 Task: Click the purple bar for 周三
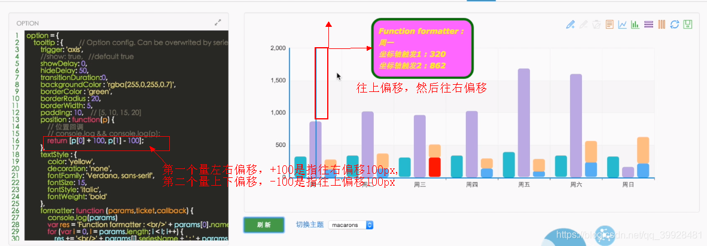coord(420,146)
